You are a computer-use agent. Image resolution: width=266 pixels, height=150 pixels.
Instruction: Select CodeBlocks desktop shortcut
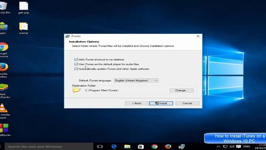tap(5, 130)
